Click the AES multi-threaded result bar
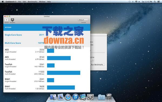Image resolution: width=162 pixels, height=102 pixels. point(59,58)
